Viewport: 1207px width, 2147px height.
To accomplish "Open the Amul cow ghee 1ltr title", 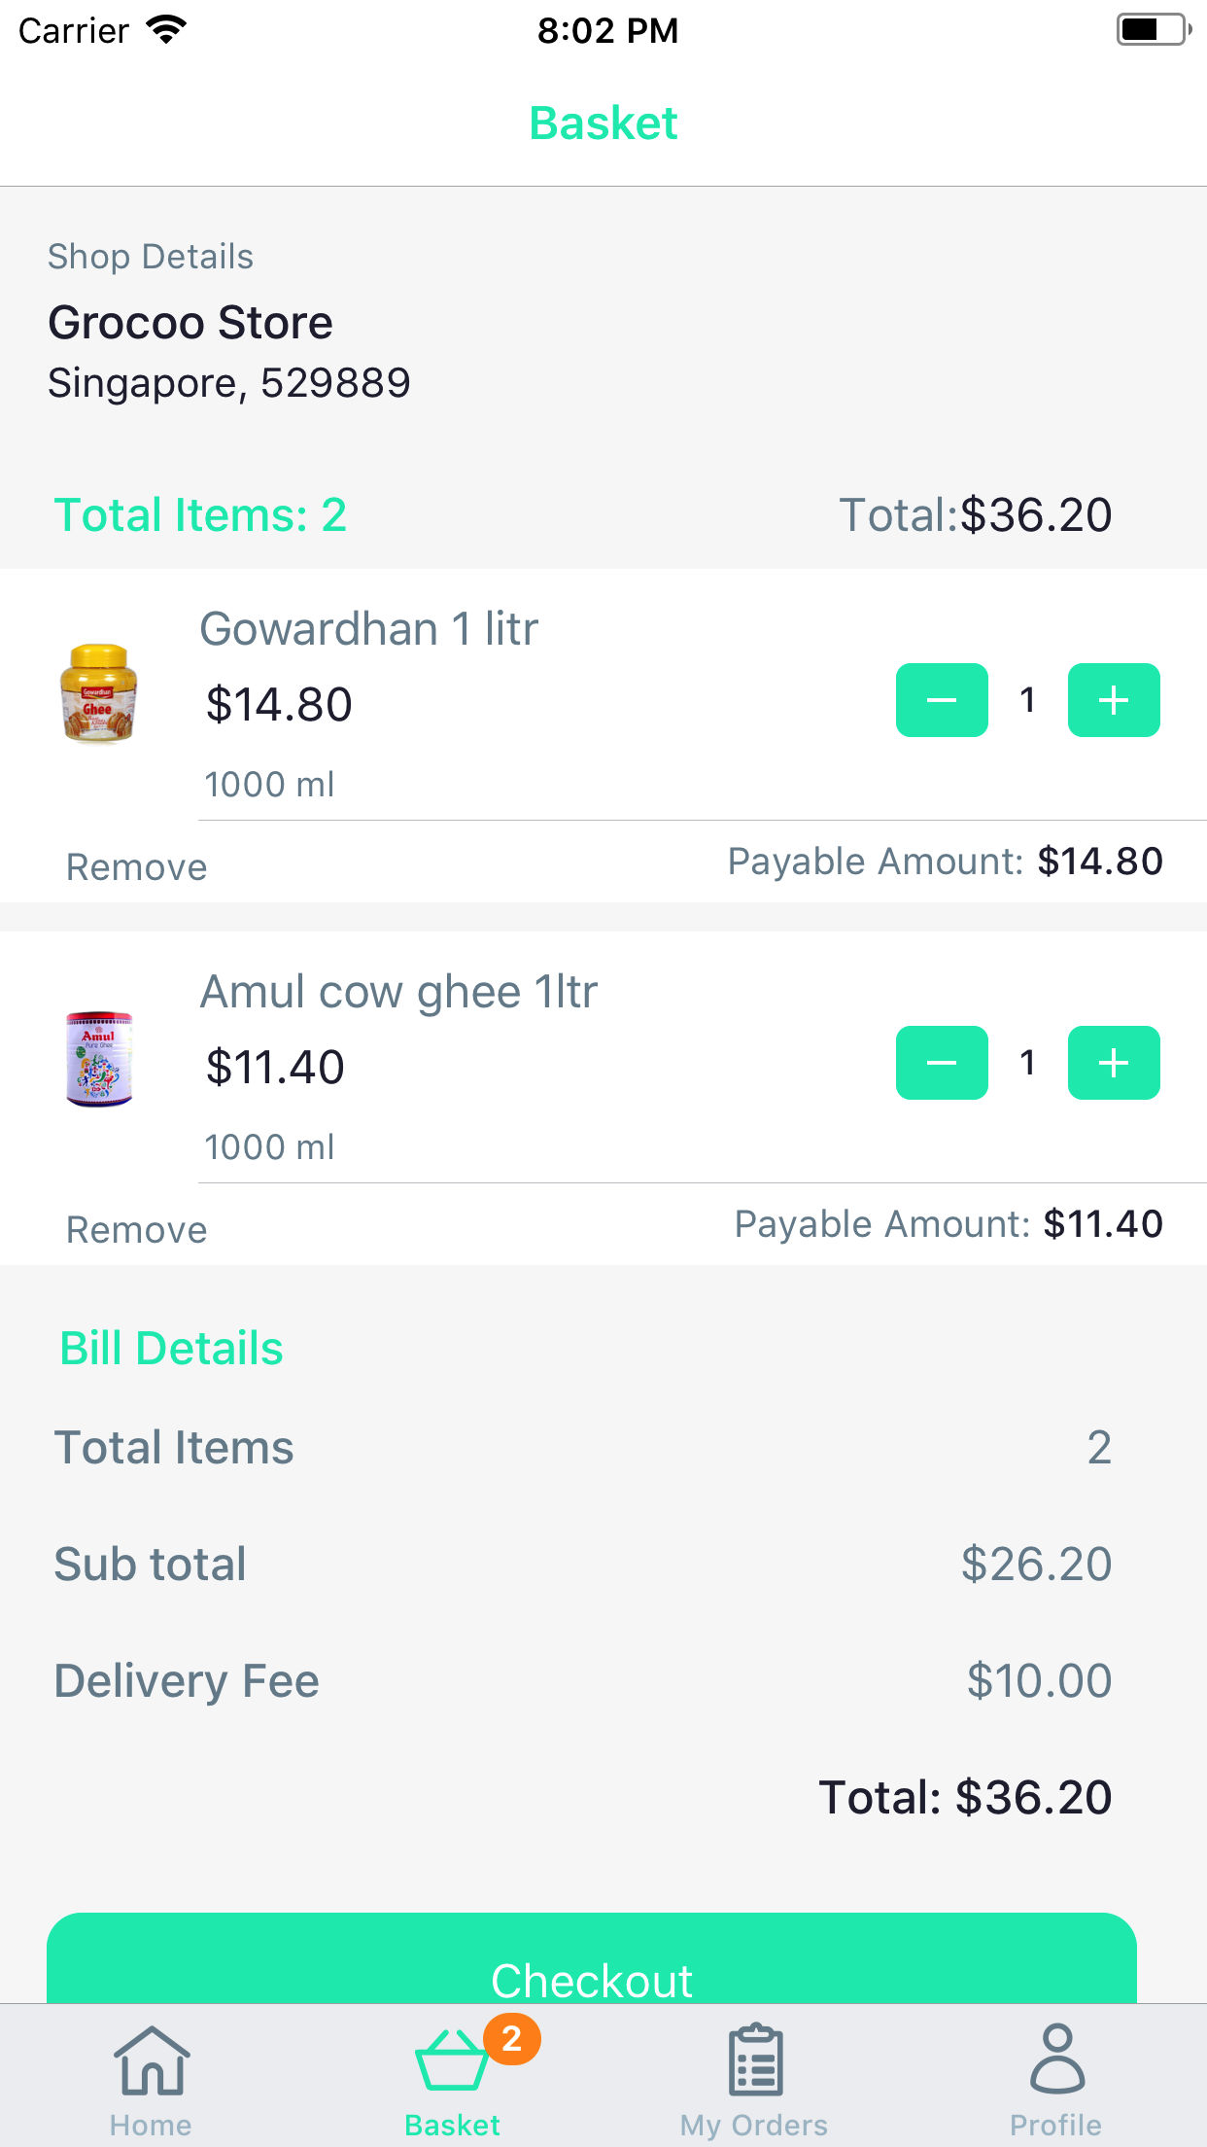I will point(398,992).
